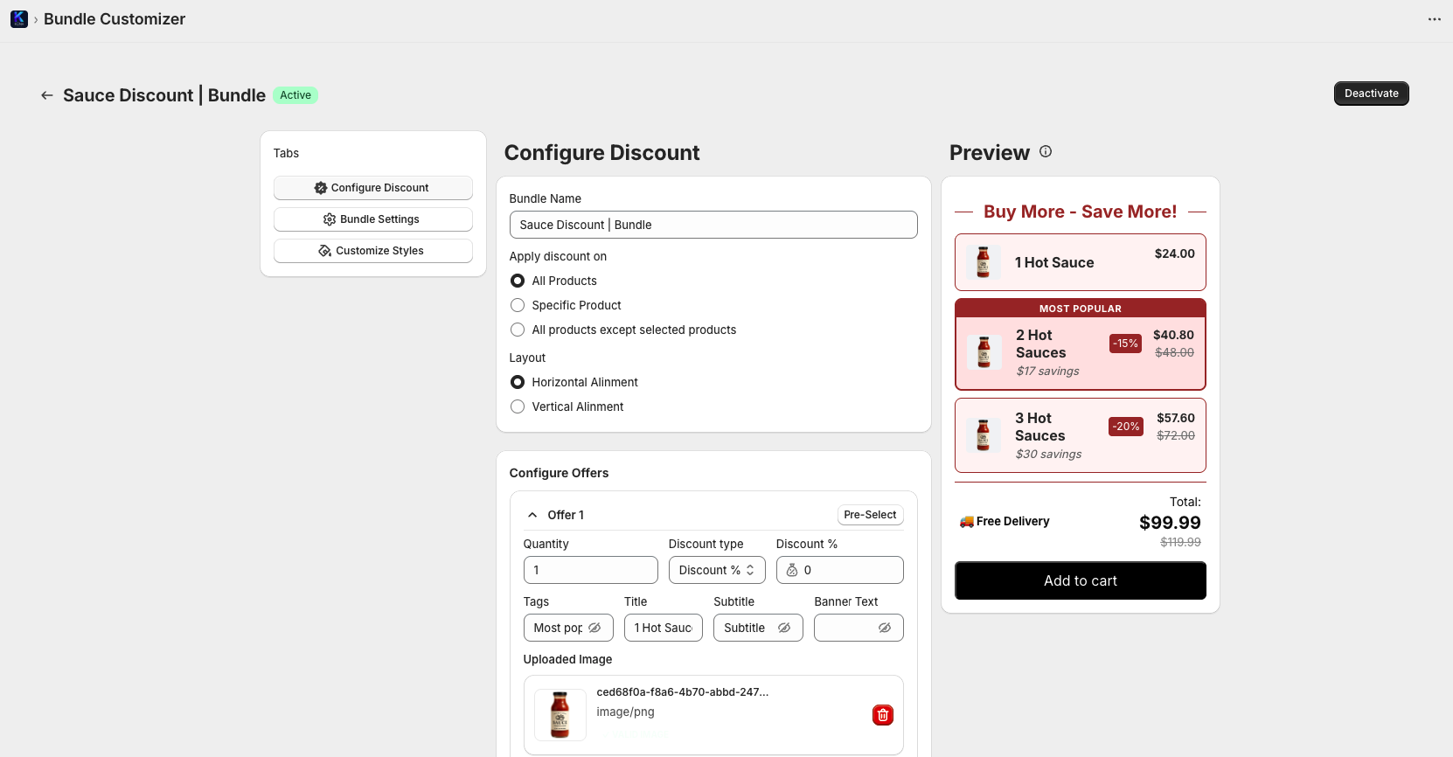Click the back arrow beside Sauce Discount
The width and height of the screenshot is (1453, 757).
pyautogui.click(x=47, y=95)
